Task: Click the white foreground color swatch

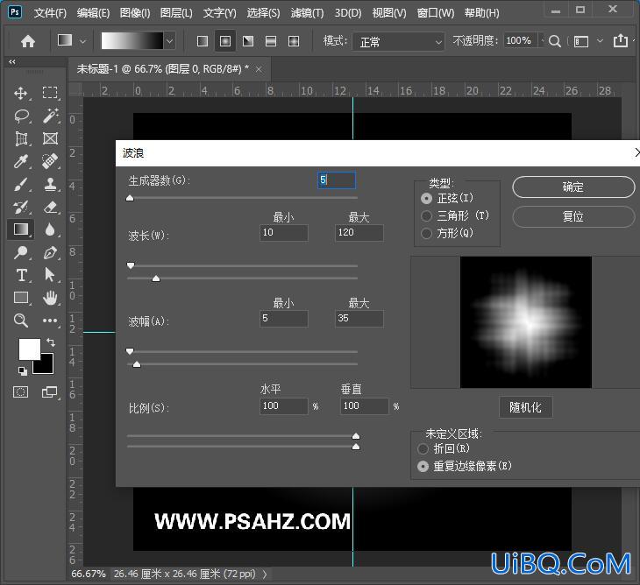Action: (x=30, y=349)
